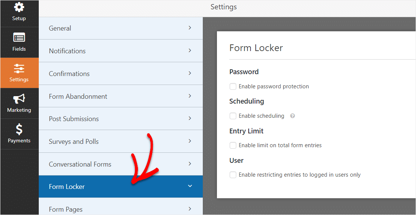Open the Setup gear icon
The height and width of the screenshot is (215, 416).
pos(19,7)
